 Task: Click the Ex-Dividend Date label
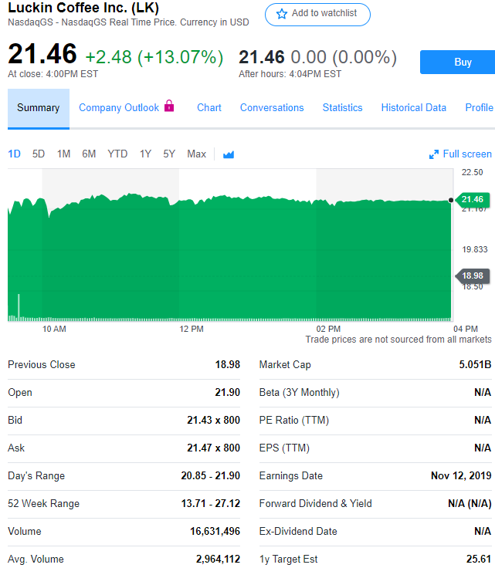[x=298, y=531]
